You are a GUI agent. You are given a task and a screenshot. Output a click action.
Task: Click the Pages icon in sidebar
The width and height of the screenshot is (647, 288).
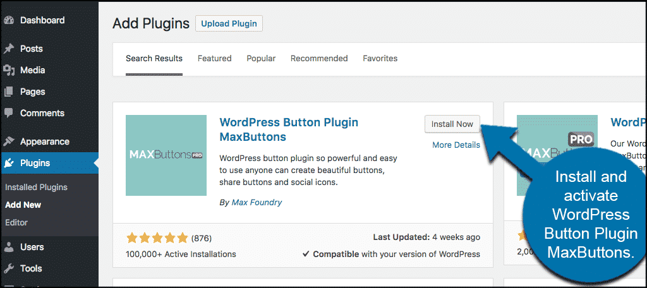click(x=9, y=92)
